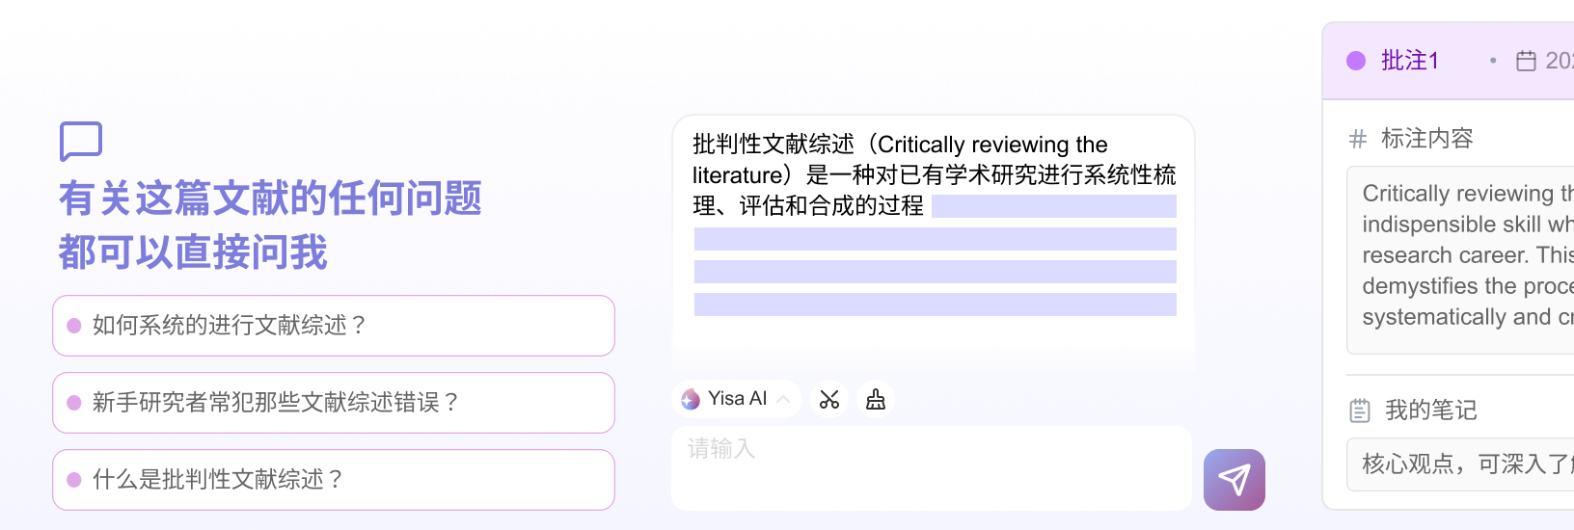Image resolution: width=1574 pixels, height=530 pixels.
Task: Click the broom clear-chat icon
Action: click(x=876, y=399)
